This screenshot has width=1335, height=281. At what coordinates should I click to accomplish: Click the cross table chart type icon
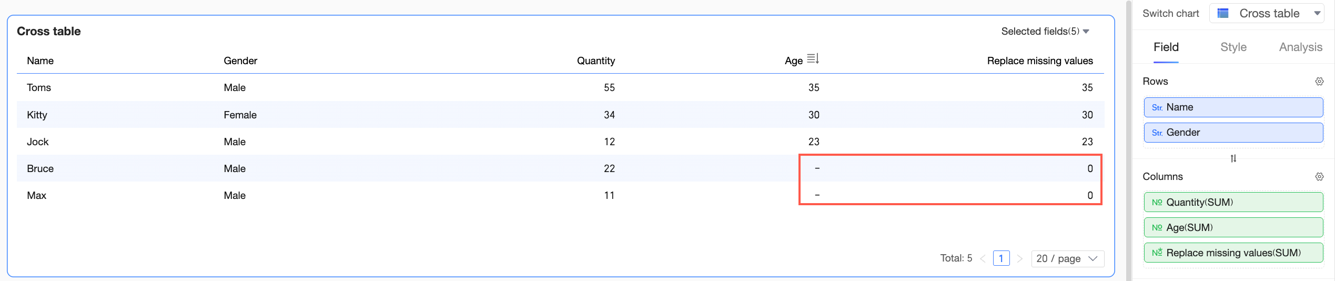click(x=1223, y=13)
